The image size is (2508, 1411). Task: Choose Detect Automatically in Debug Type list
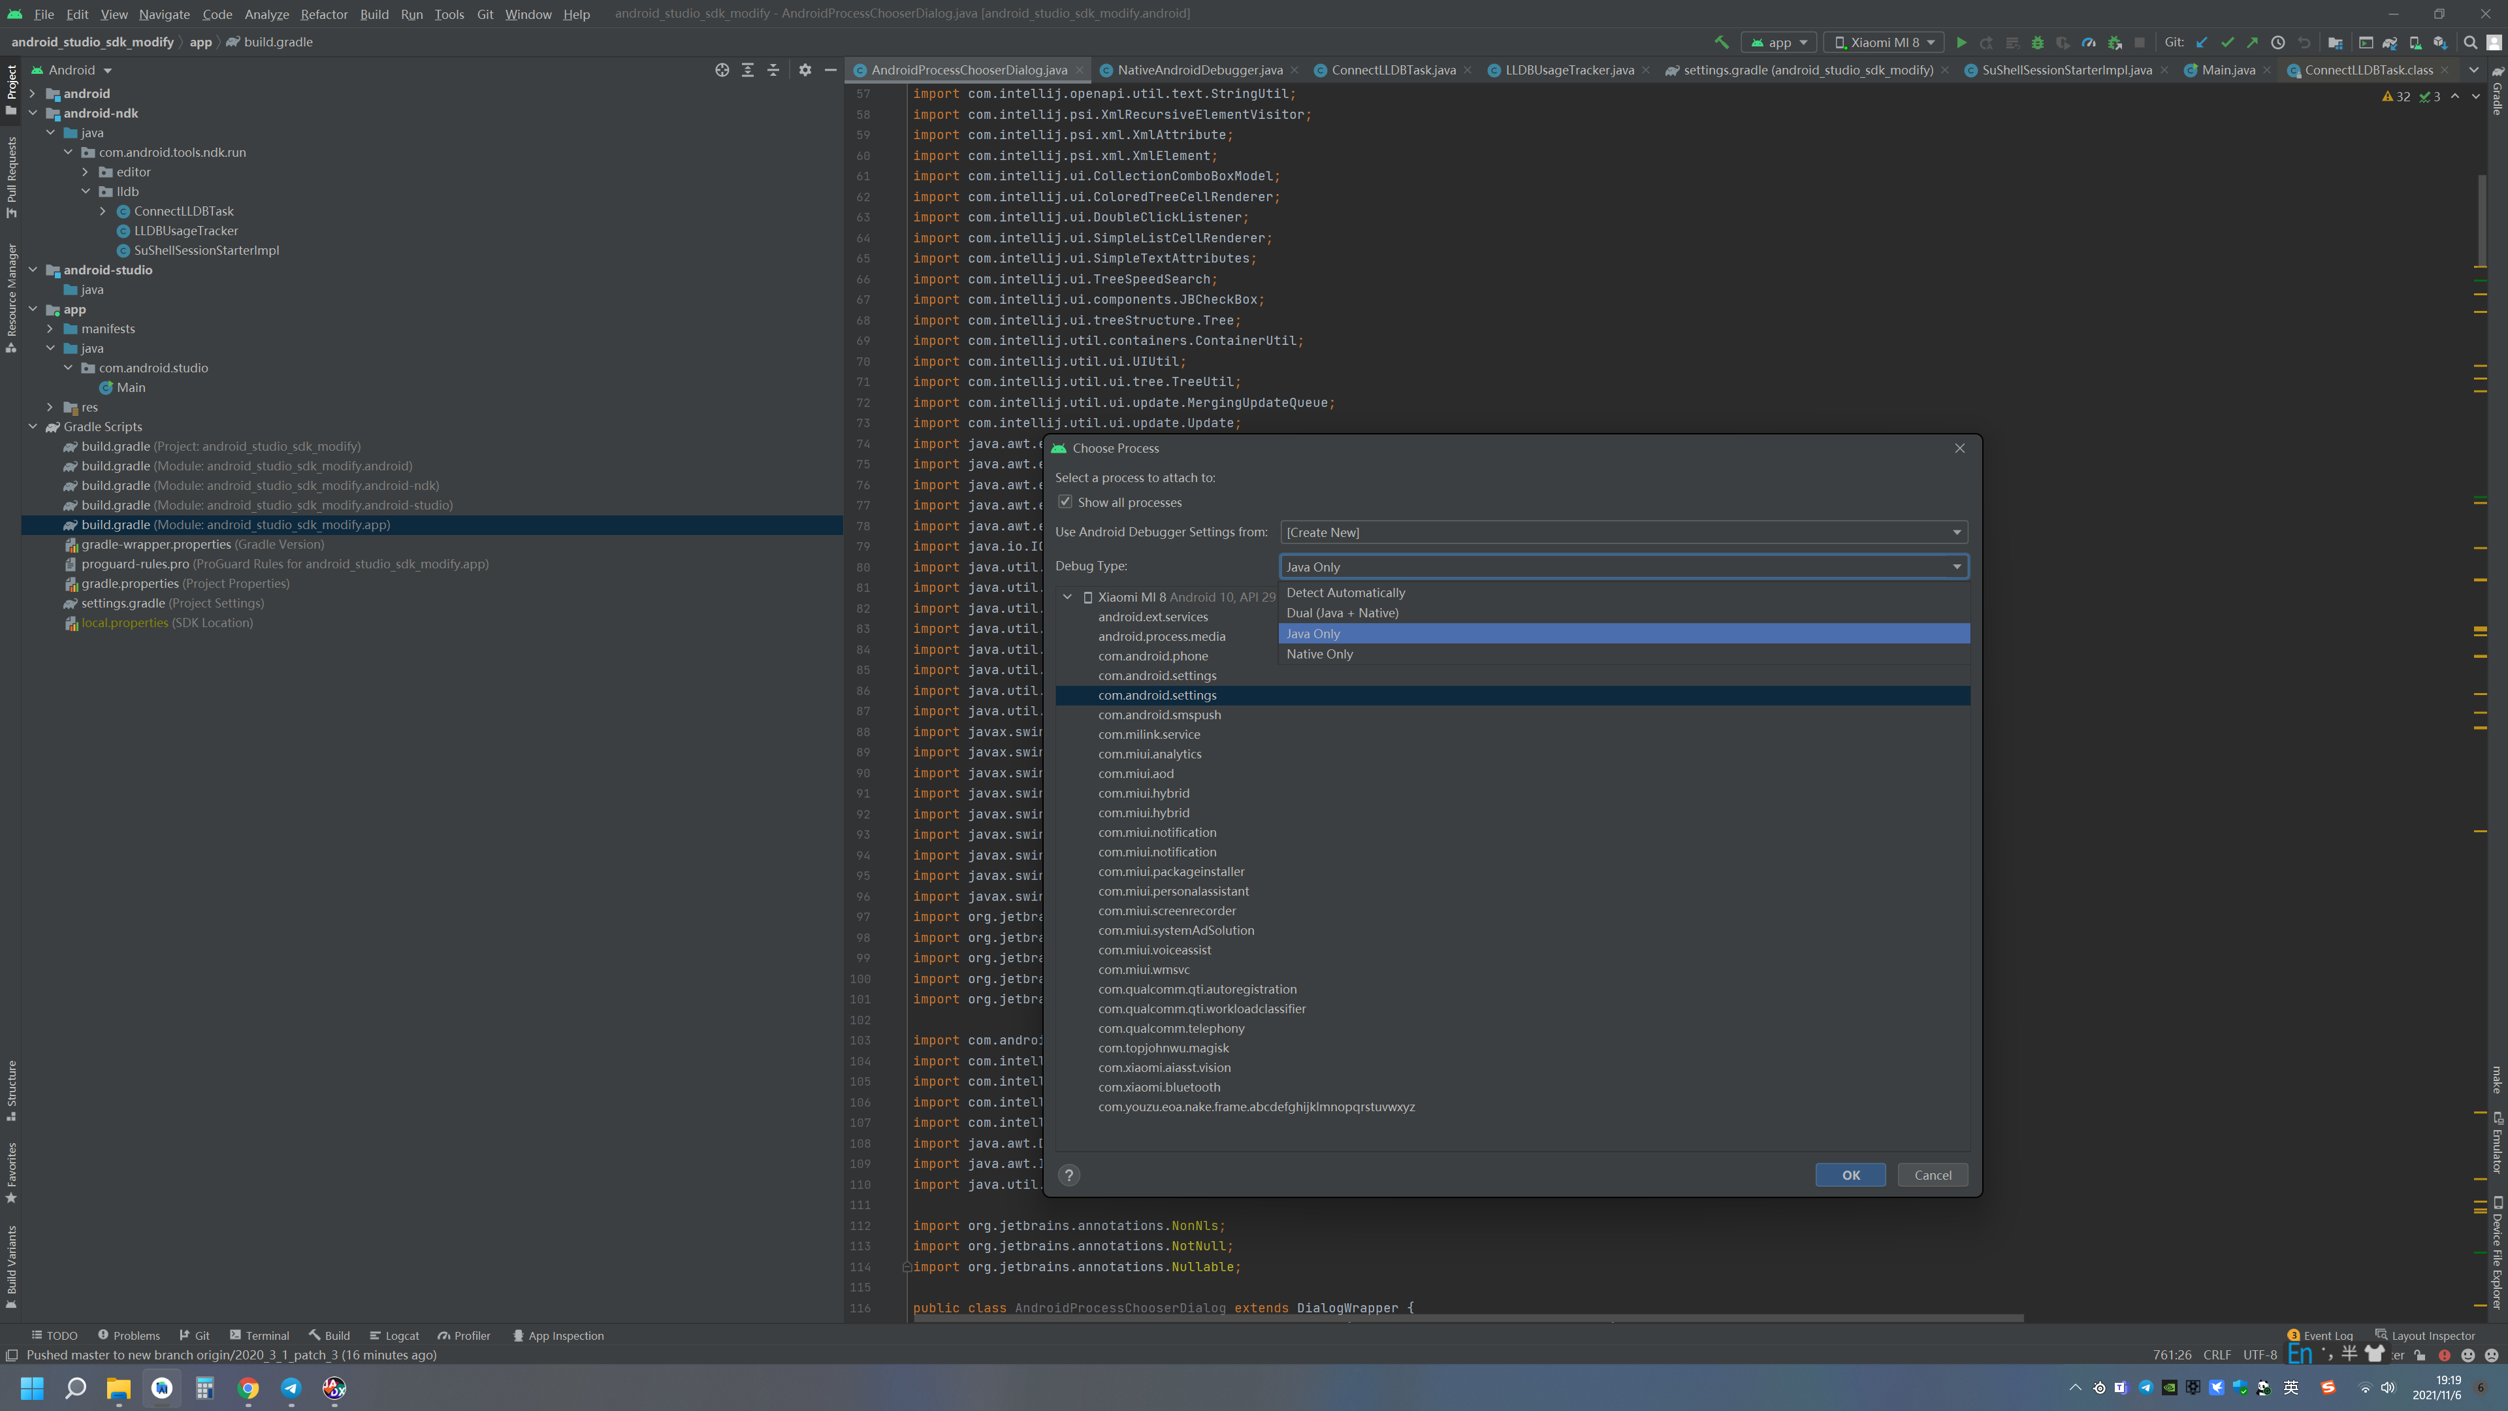1345,592
